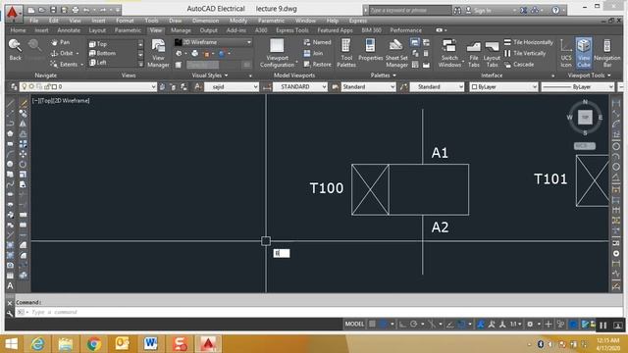The height and width of the screenshot is (353, 628).
Task: Open Tool Palettes
Action: 346,53
